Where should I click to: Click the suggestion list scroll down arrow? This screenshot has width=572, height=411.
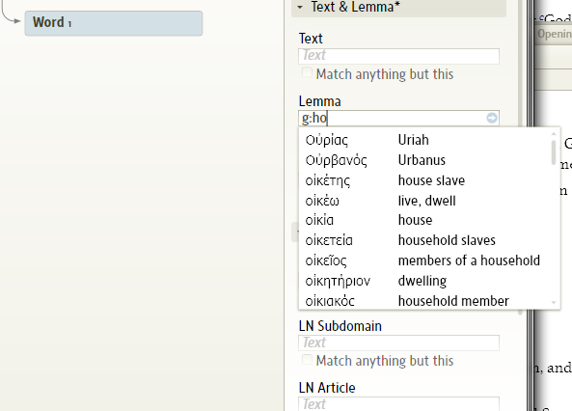point(554,303)
